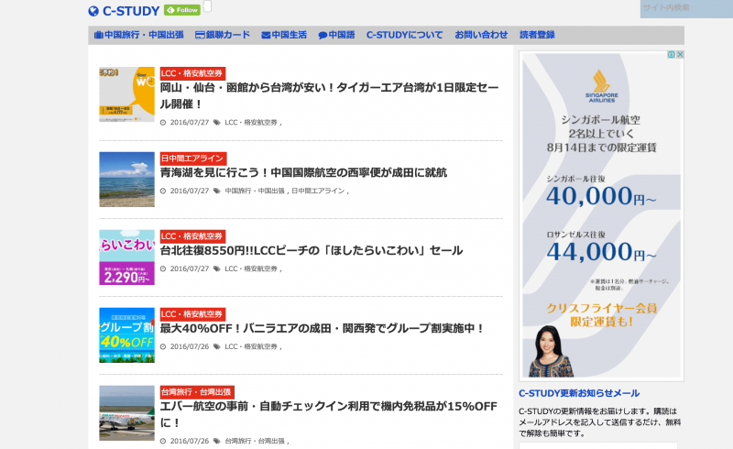This screenshot has width=733, height=449.
Task: Click the tag icon under the バニラエア article
Action: [217, 346]
